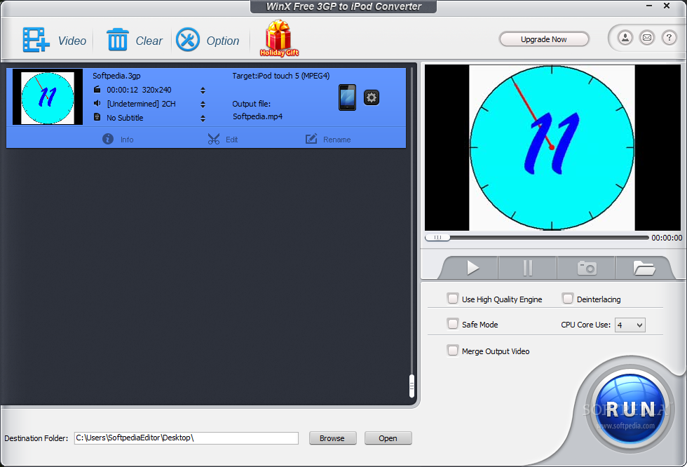Click the Info circle icon
Screen dimensions: 687x467
(108, 139)
